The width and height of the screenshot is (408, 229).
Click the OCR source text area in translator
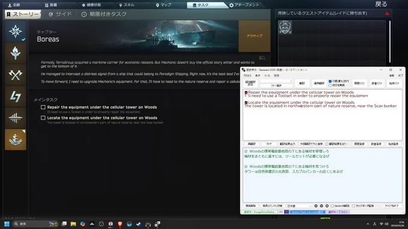tap(322, 115)
